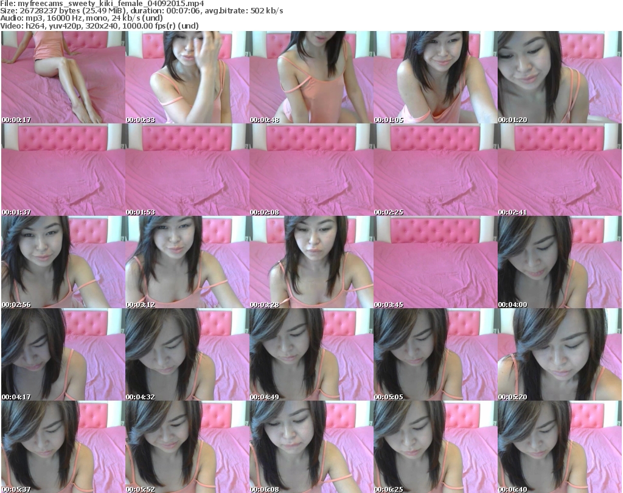Click the 'File:' name line in the header

coord(102,4)
